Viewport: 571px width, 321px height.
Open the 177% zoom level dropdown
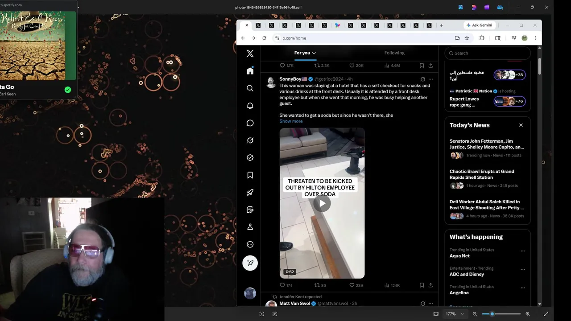pyautogui.click(x=455, y=314)
